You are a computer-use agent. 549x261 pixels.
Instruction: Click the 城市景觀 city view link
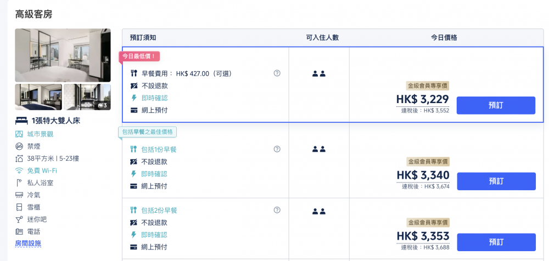40,134
